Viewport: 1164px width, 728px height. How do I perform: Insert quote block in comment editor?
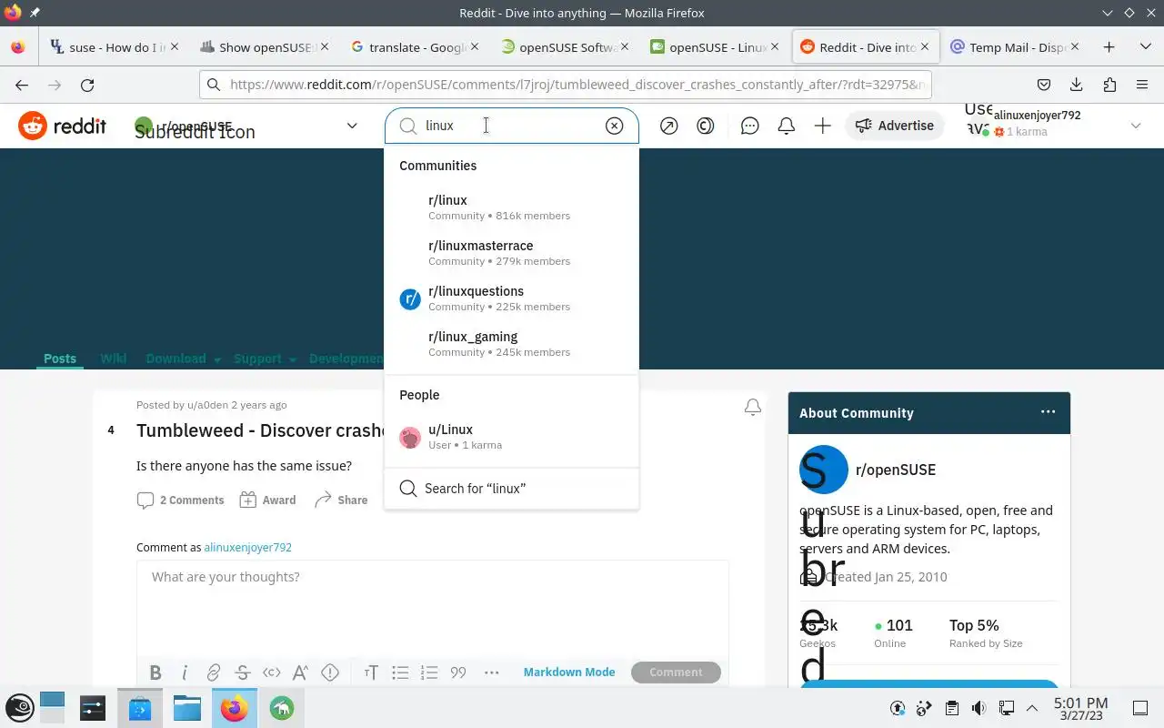tap(458, 672)
